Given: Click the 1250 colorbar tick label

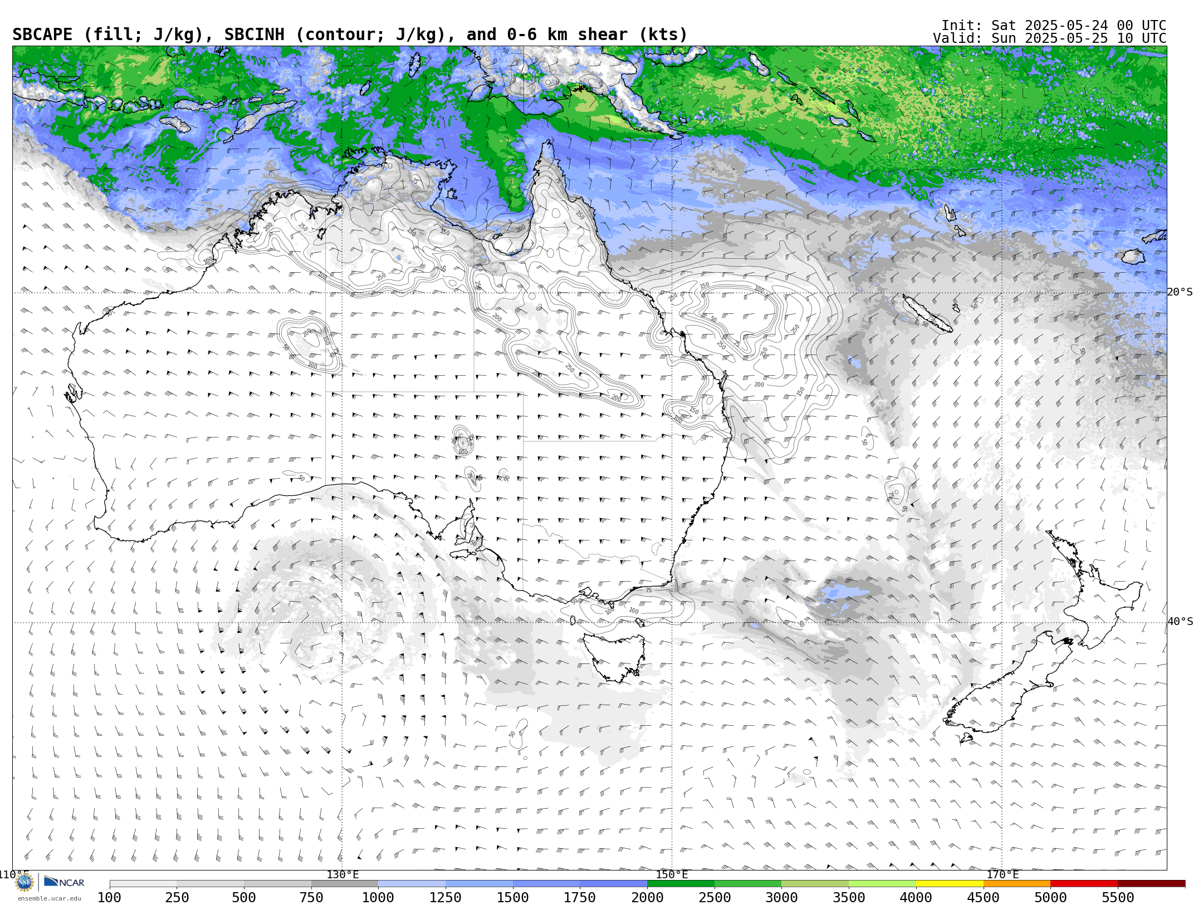Looking at the screenshot, I should click(x=446, y=897).
